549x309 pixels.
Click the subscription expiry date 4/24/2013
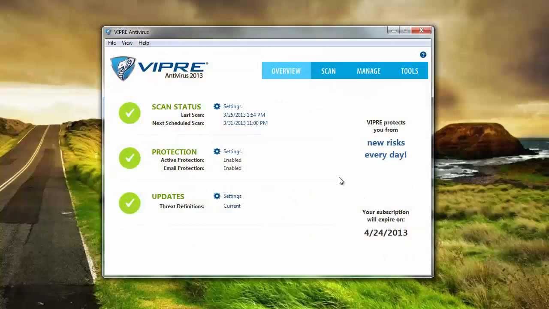386,233
